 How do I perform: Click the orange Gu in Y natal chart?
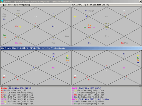(89, 25)
